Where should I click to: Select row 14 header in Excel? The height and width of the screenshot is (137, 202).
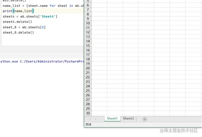coord(88,41)
